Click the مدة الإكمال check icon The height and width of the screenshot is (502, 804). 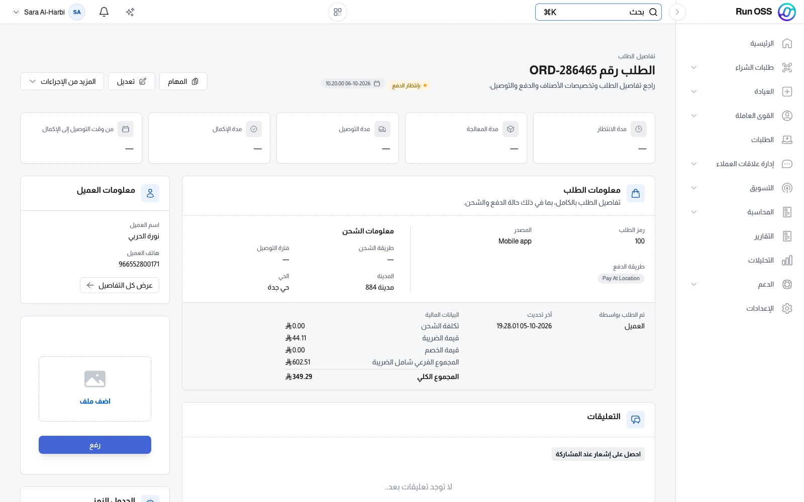[254, 129]
